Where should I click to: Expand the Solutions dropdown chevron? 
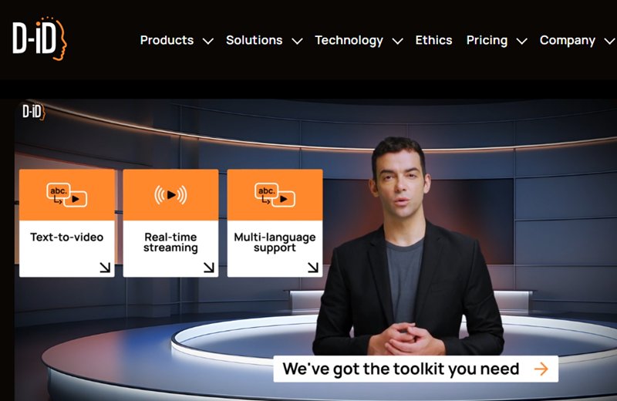[x=297, y=42]
